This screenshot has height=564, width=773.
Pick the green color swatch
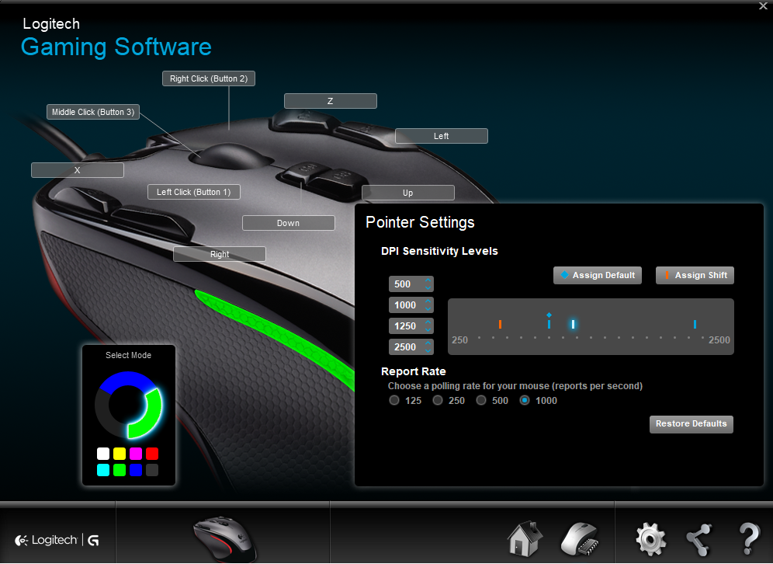pyautogui.click(x=120, y=470)
